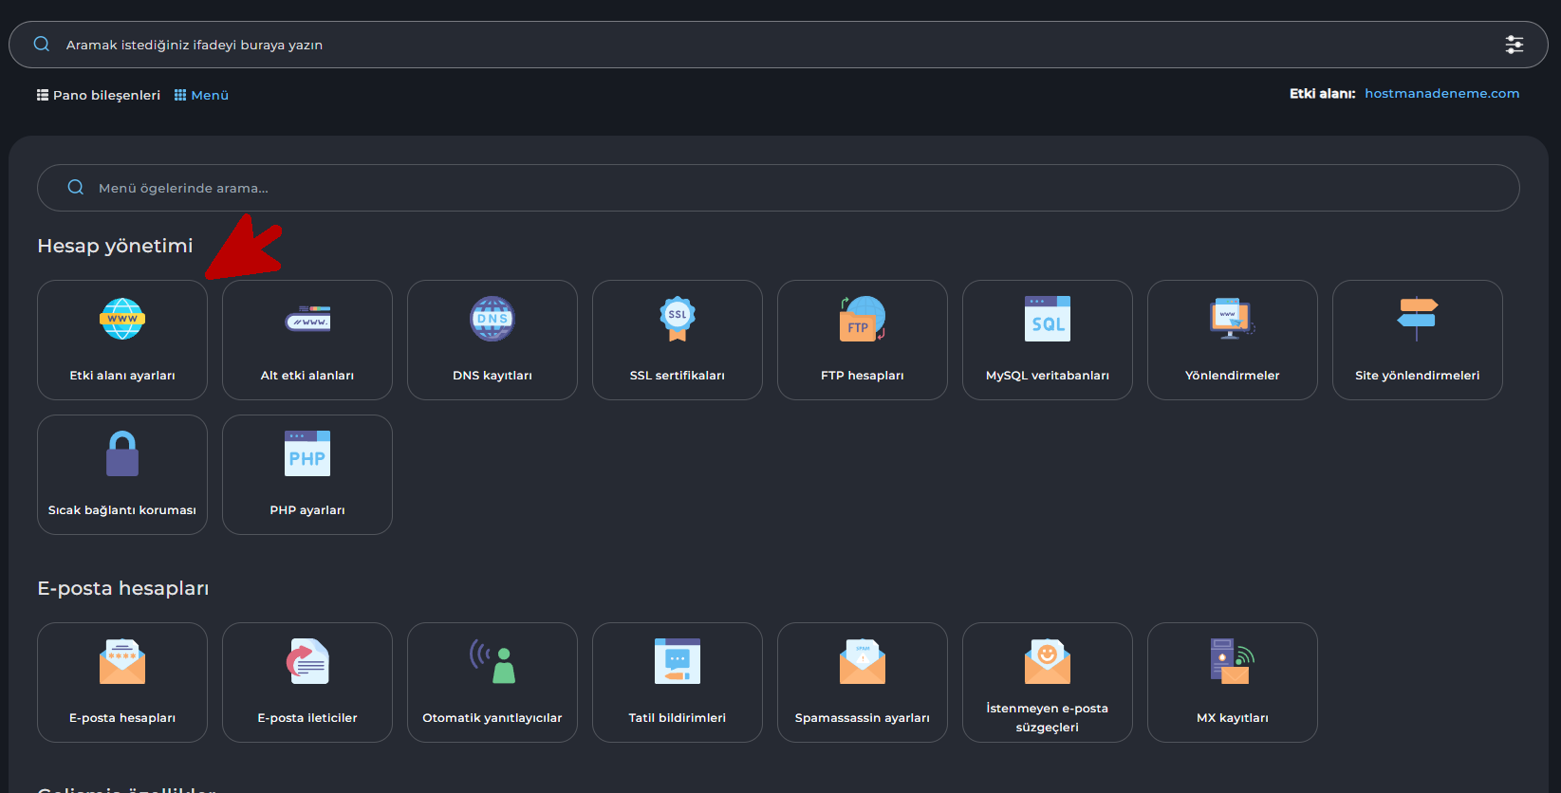Click the 'Etki alanı:' label
Screen dimensions: 1561x793
[x=1322, y=93]
